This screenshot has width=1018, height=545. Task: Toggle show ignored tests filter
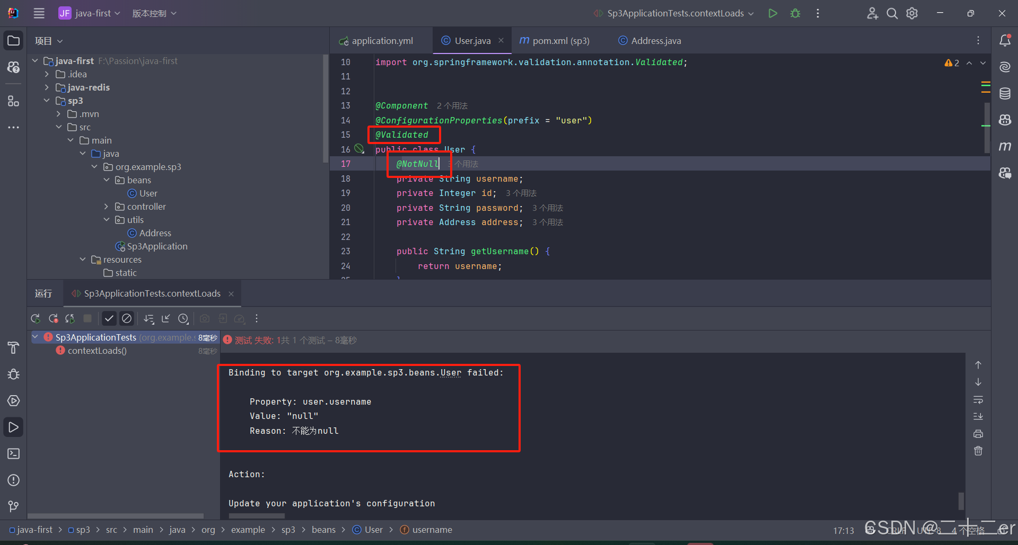(126, 318)
